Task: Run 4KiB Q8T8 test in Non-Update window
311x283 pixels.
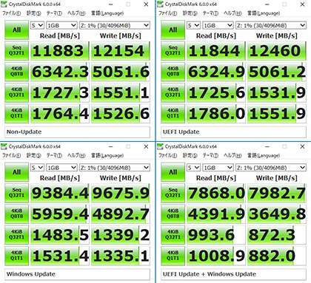Action: [x=16, y=72]
